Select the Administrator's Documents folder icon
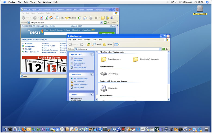This screenshot has width=212, height=133. (135, 59)
